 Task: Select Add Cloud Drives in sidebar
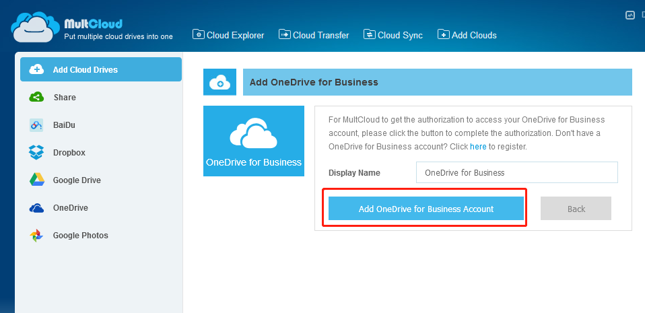(101, 70)
